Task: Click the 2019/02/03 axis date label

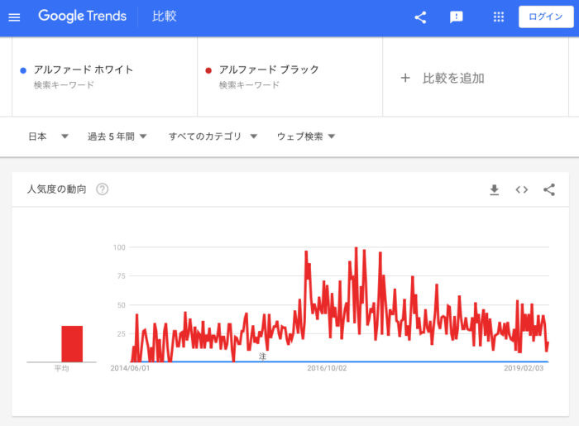Action: click(524, 368)
